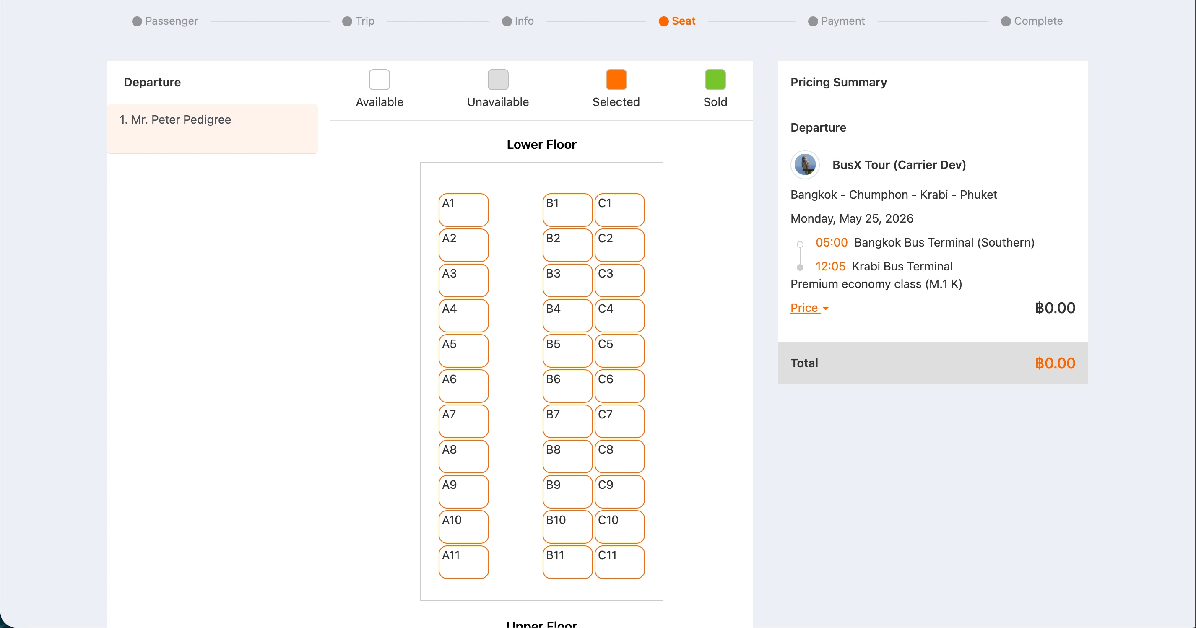The width and height of the screenshot is (1196, 628).
Task: Pick seat C3
Action: (x=619, y=280)
